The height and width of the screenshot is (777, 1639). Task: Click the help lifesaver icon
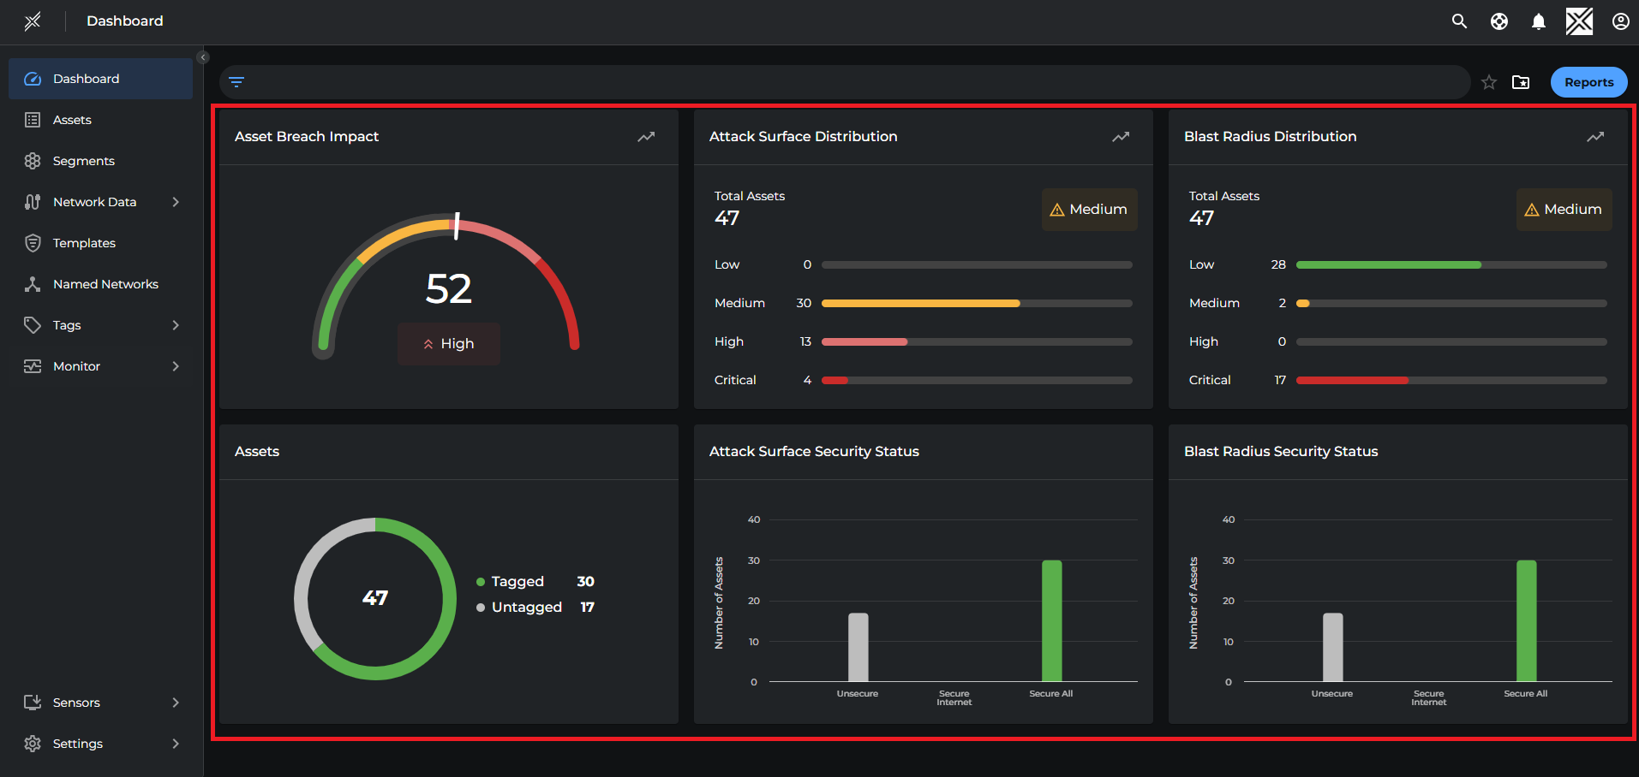tap(1498, 21)
